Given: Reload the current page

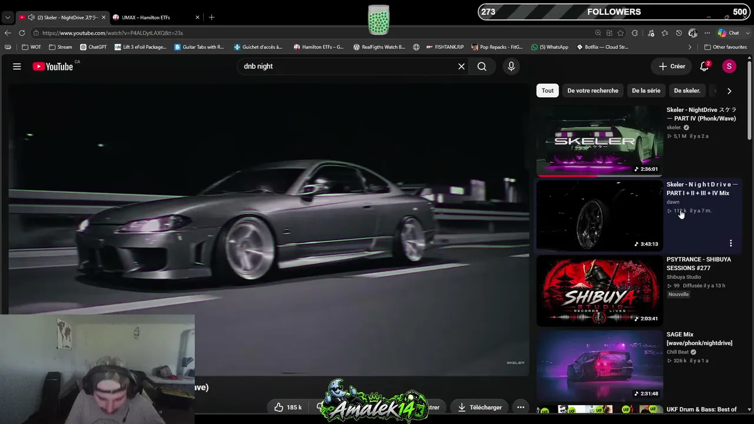Looking at the screenshot, I should (22, 33).
